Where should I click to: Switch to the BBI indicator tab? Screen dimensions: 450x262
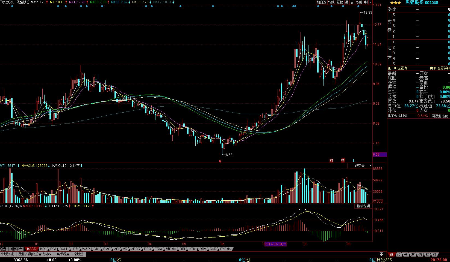pos(182,249)
